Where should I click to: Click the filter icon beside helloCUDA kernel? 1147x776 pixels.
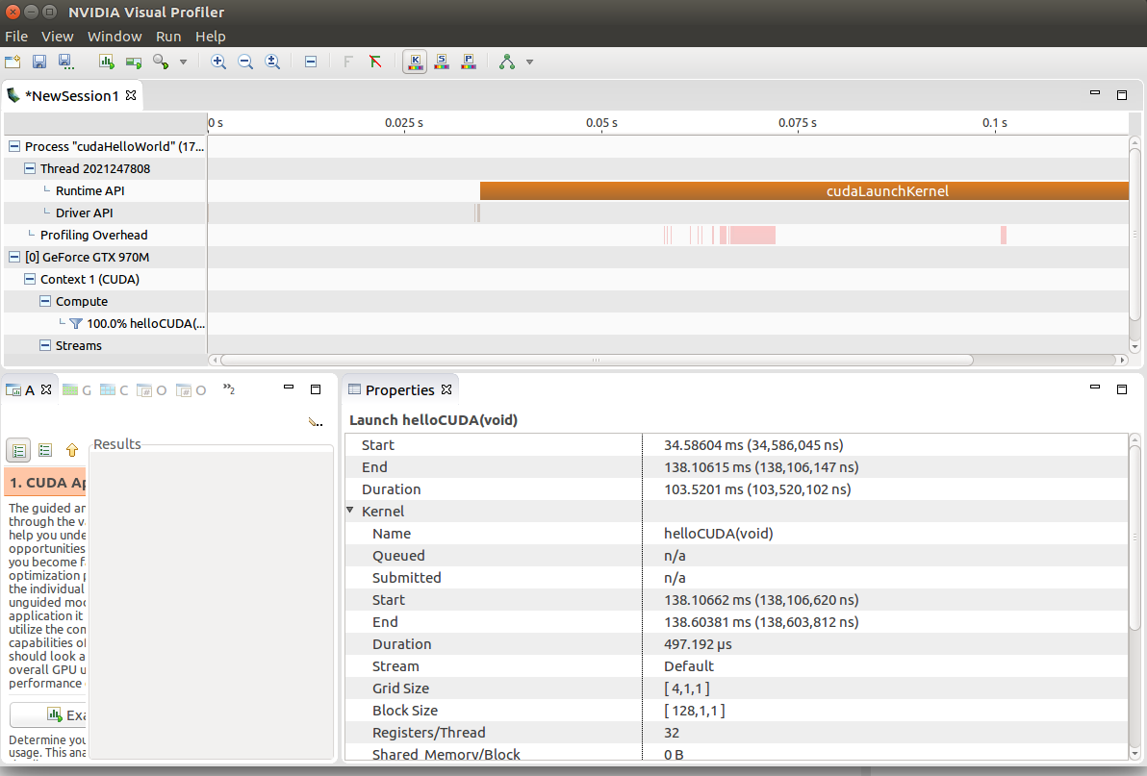(75, 323)
